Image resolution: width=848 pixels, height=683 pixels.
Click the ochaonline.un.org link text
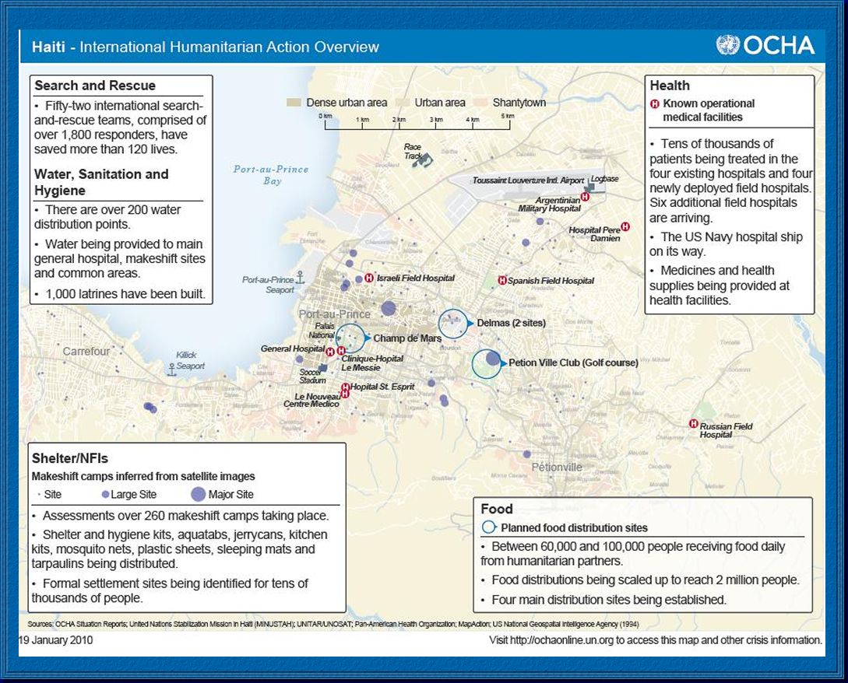pyautogui.click(x=561, y=639)
